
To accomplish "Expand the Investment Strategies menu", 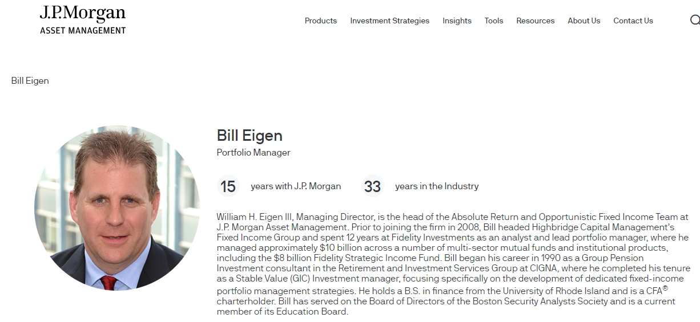I will coord(389,21).
